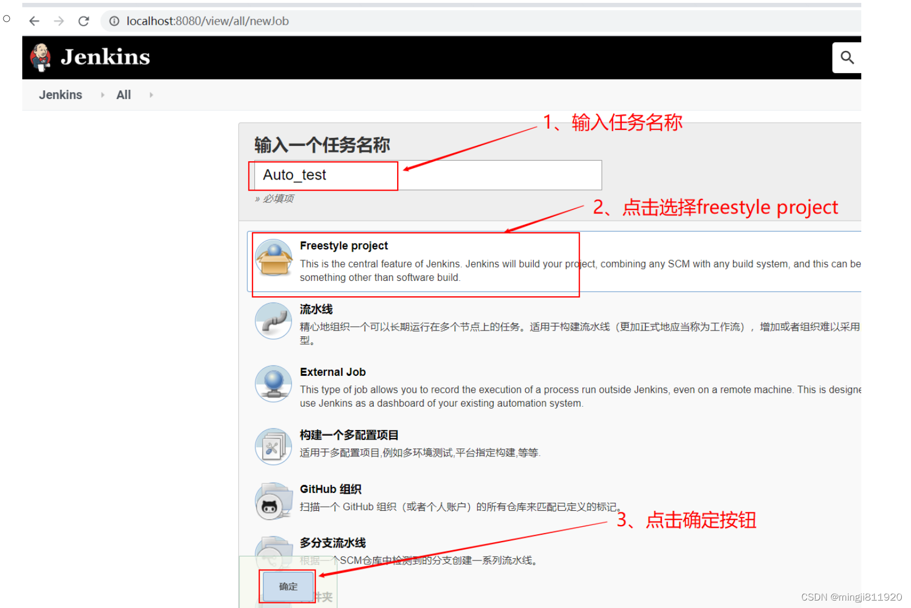Screen dimensions: 911x608
Task: Confirm with the 确定 button
Action: coord(288,586)
